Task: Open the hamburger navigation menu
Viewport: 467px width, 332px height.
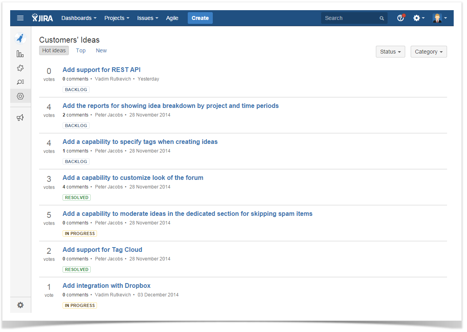Action: pyautogui.click(x=20, y=18)
